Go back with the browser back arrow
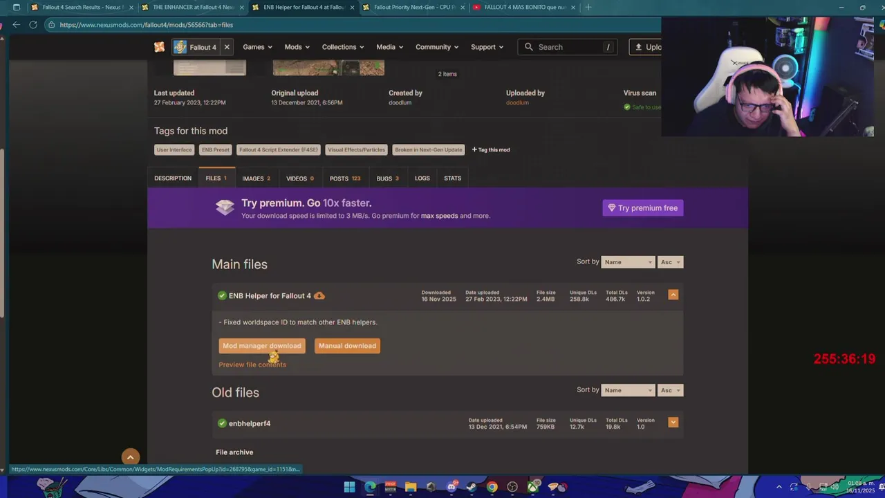Image resolution: width=885 pixels, height=498 pixels. (x=17, y=25)
